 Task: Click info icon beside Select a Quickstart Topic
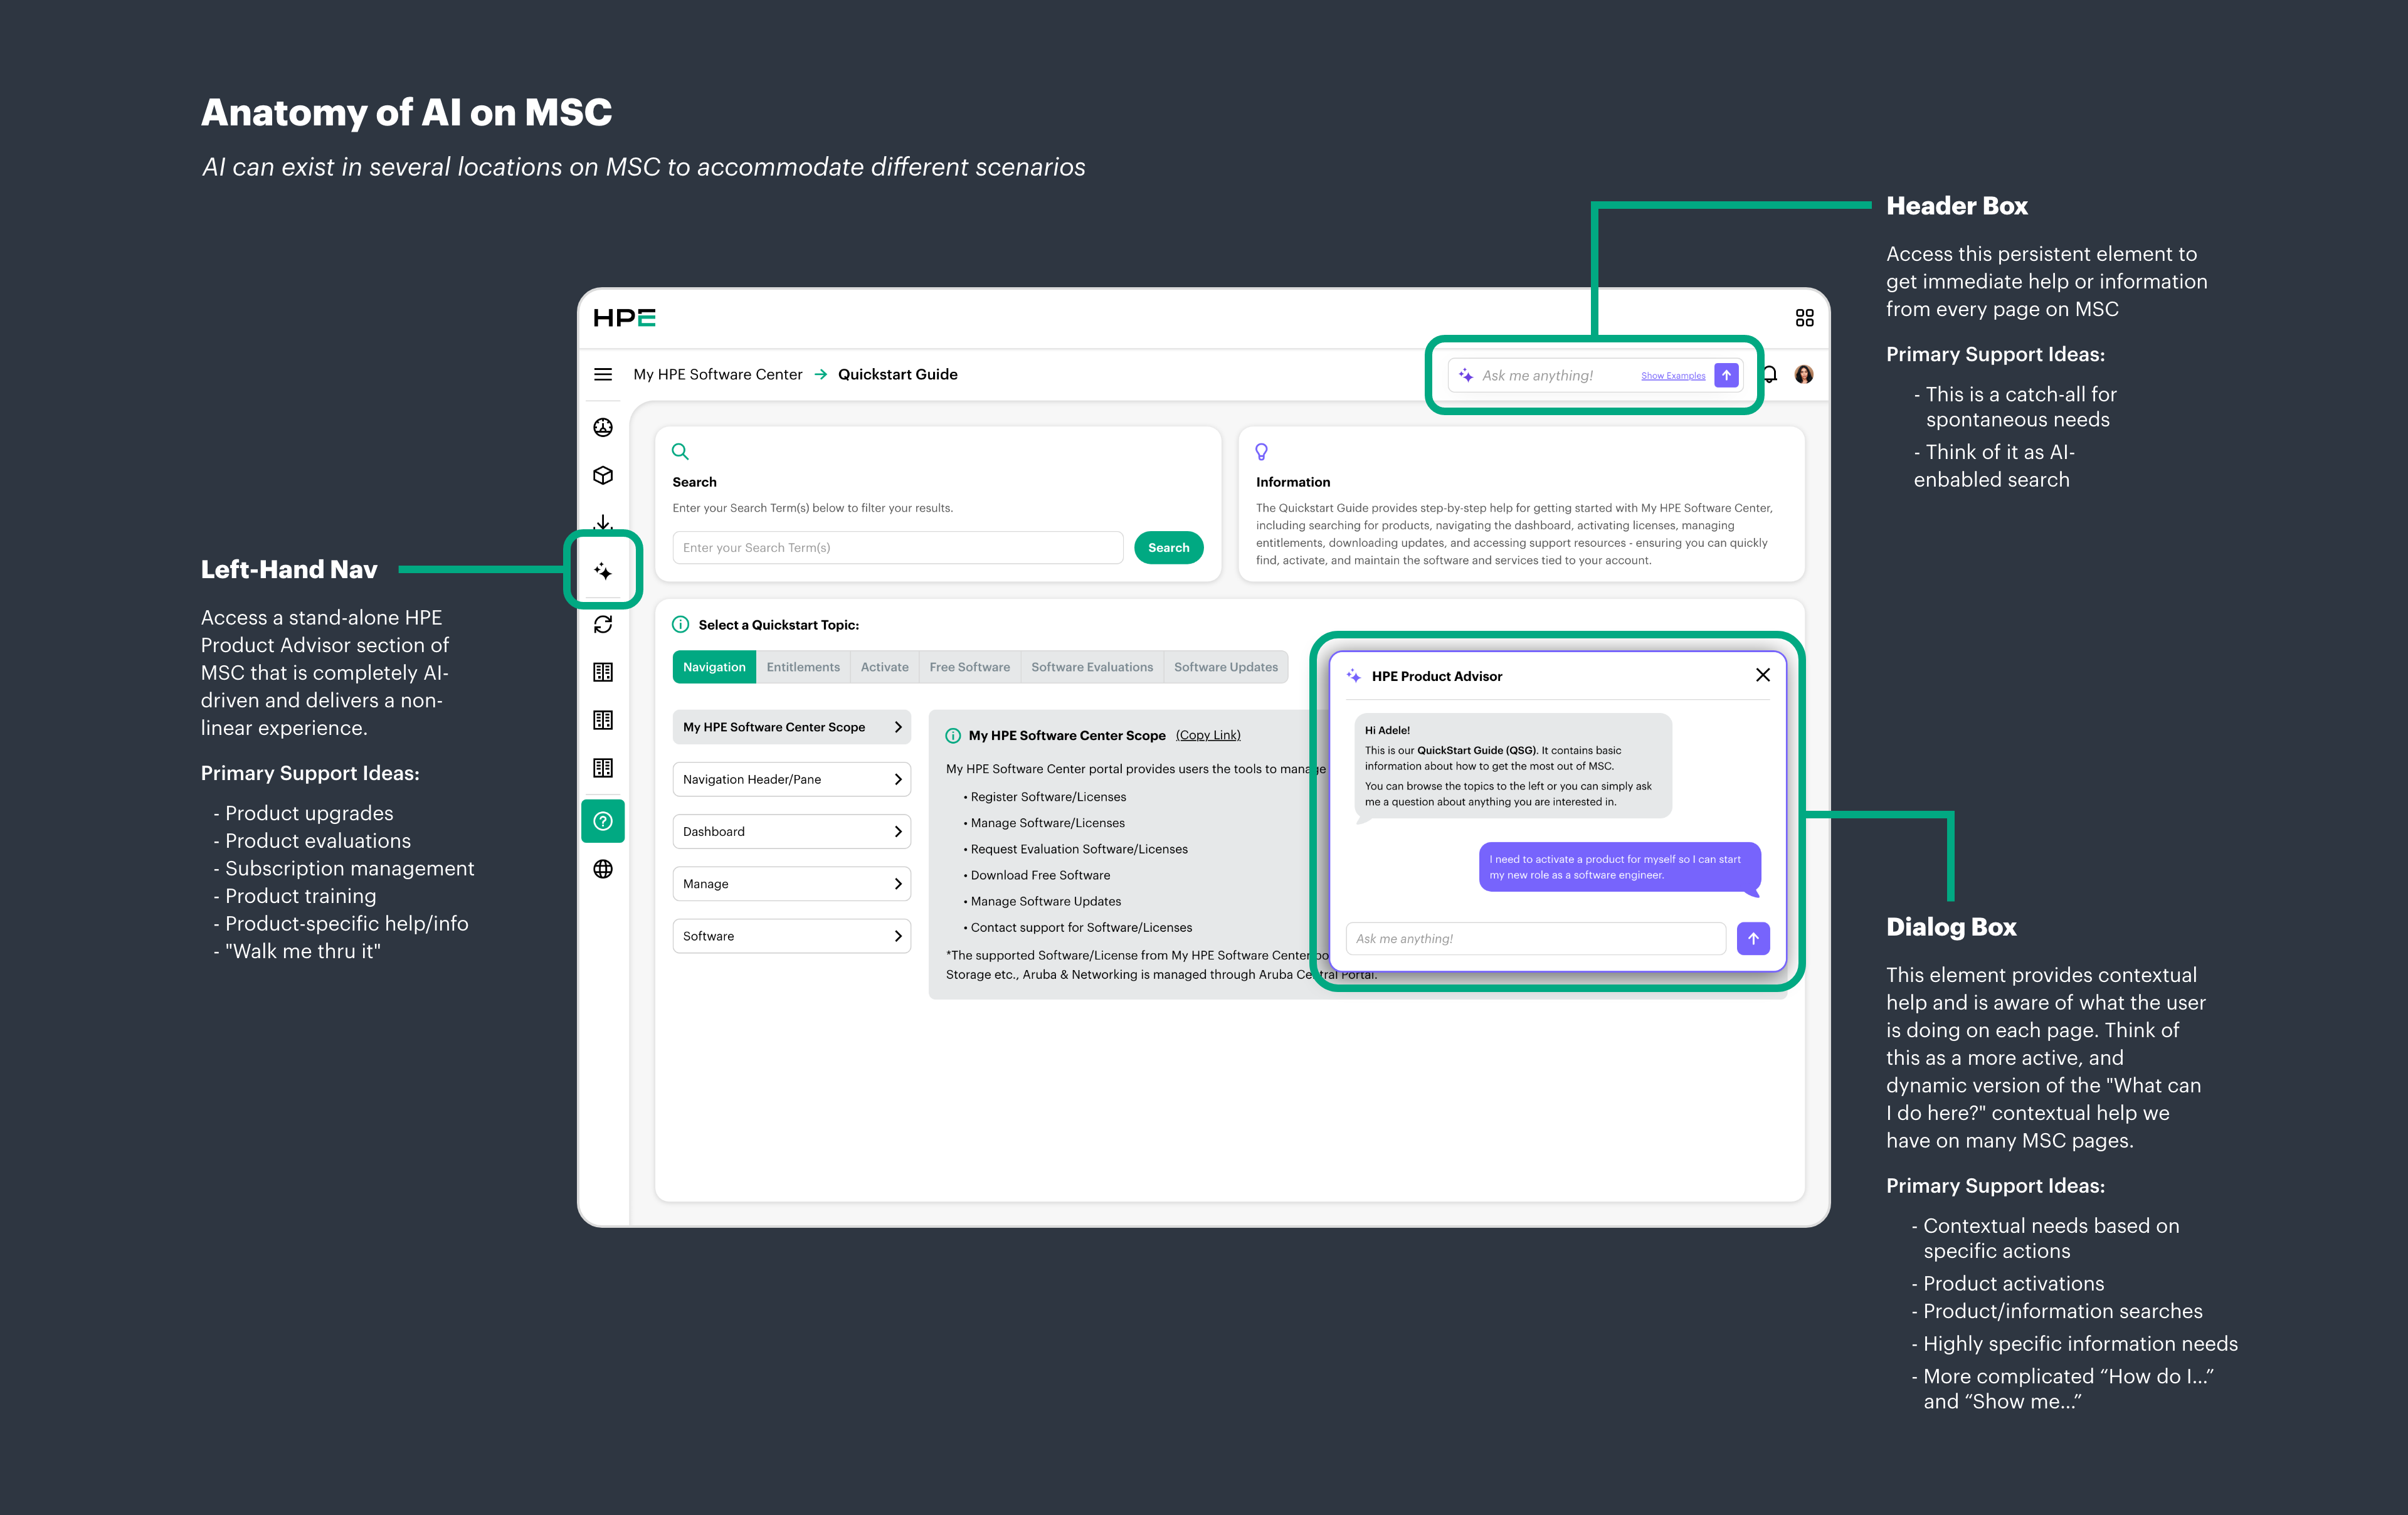coord(681,625)
